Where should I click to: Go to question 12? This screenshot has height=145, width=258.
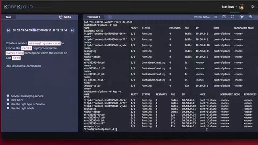point(58,31)
